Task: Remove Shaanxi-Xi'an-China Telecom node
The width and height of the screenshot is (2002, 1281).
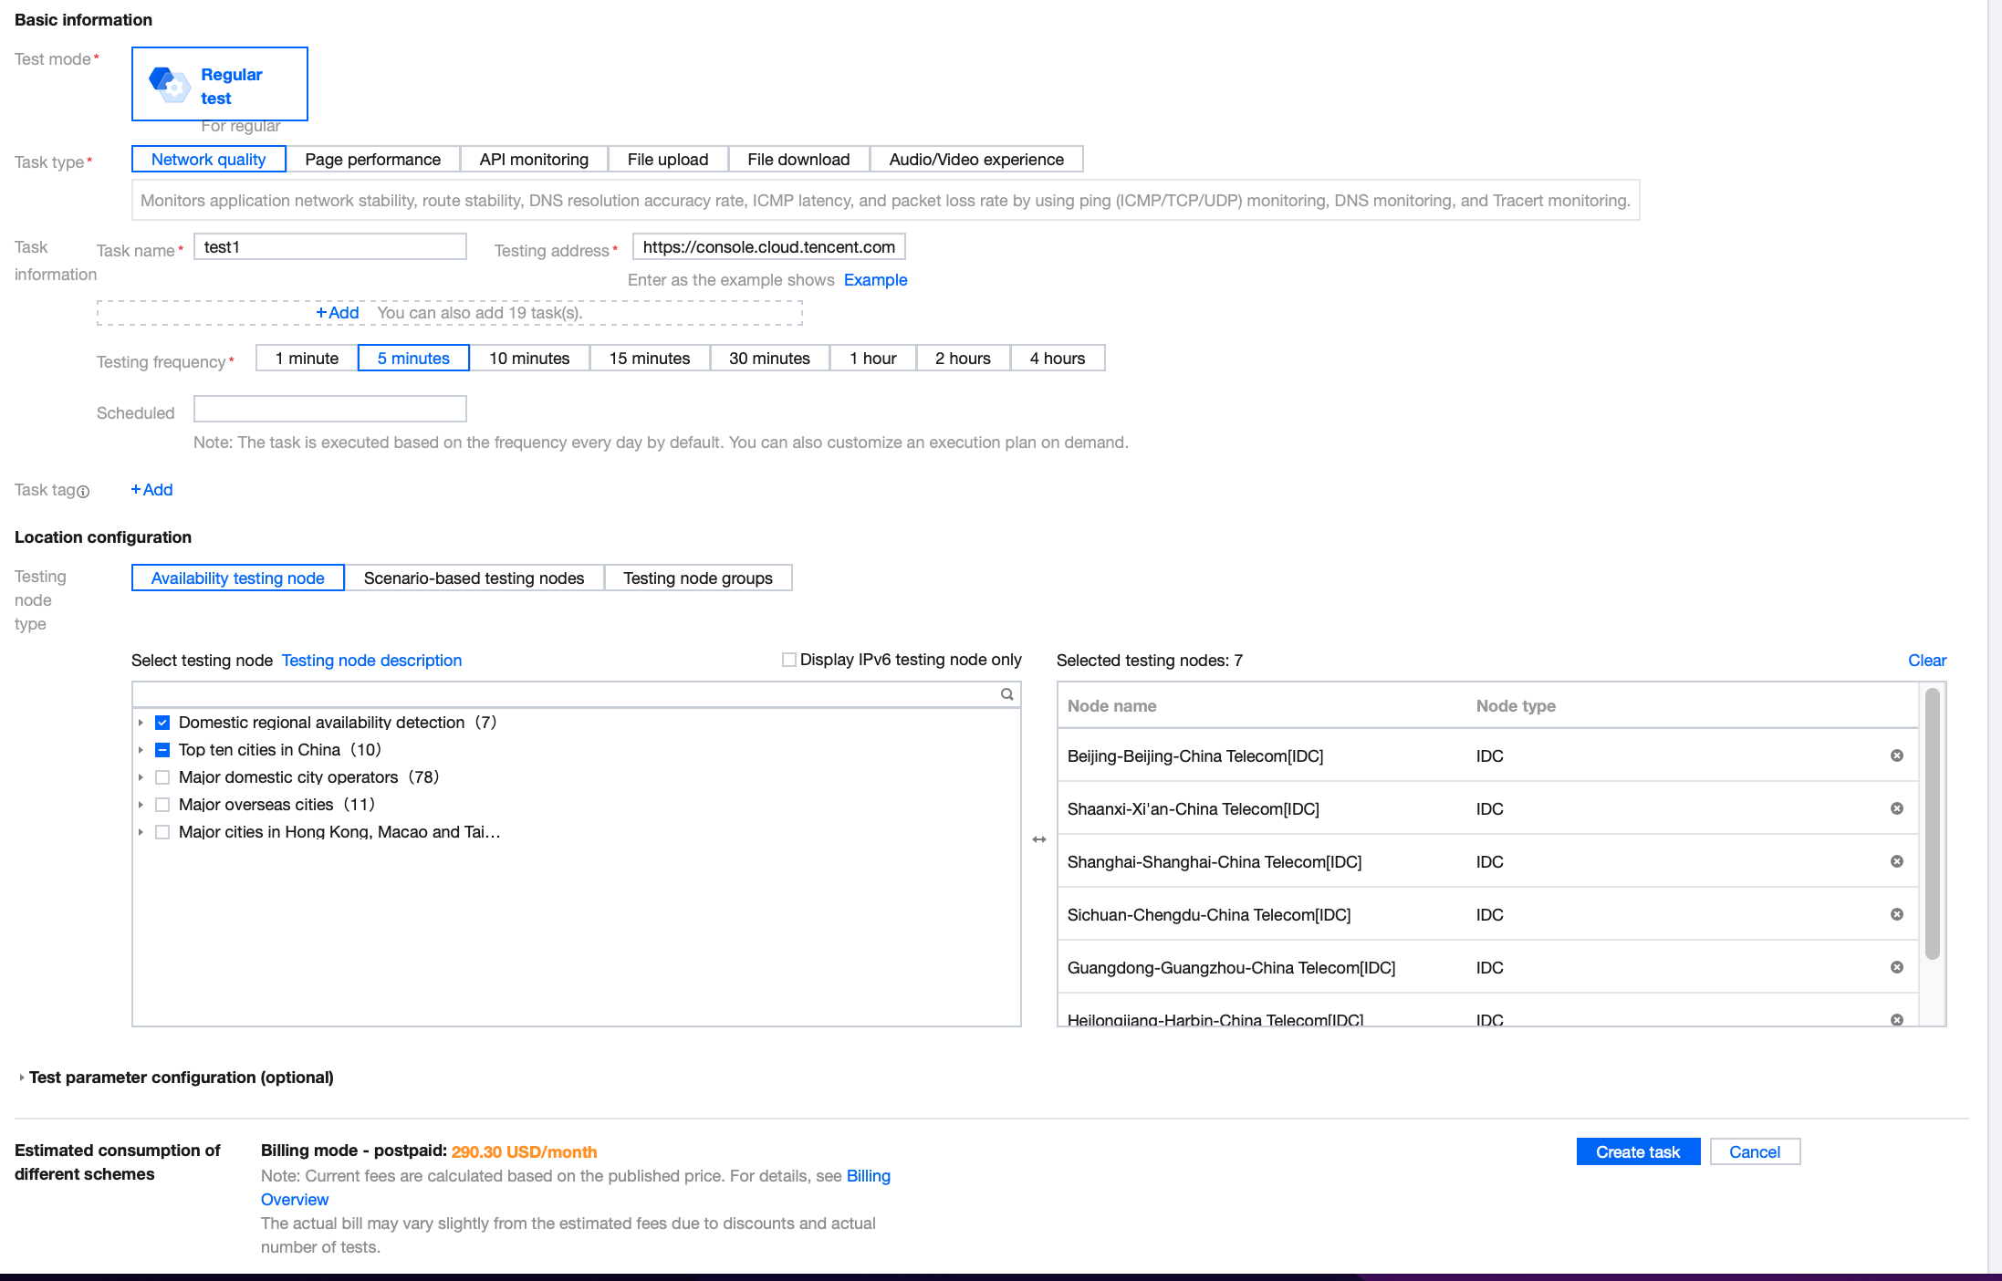Action: [x=1896, y=808]
